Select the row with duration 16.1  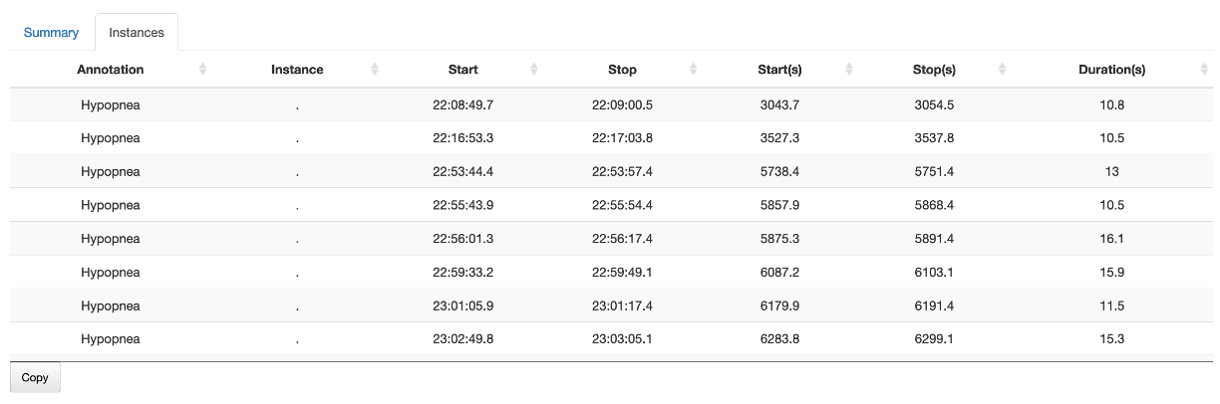(x=1111, y=239)
